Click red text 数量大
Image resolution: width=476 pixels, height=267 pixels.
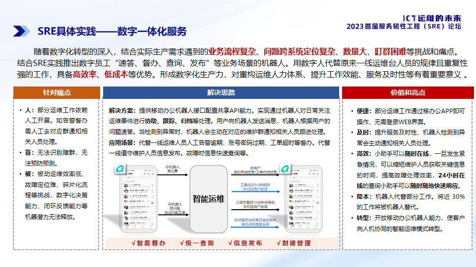coord(355,52)
